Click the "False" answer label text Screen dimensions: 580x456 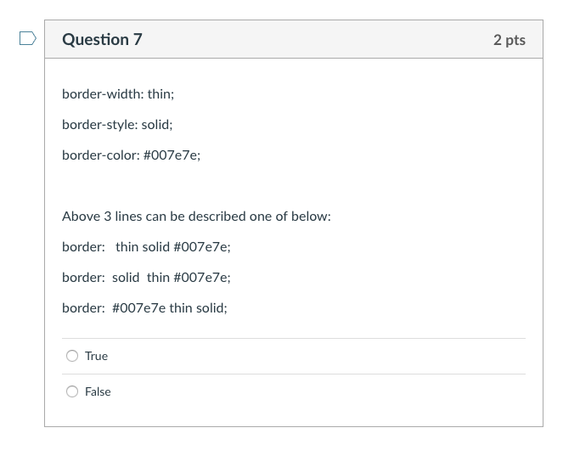[98, 391]
